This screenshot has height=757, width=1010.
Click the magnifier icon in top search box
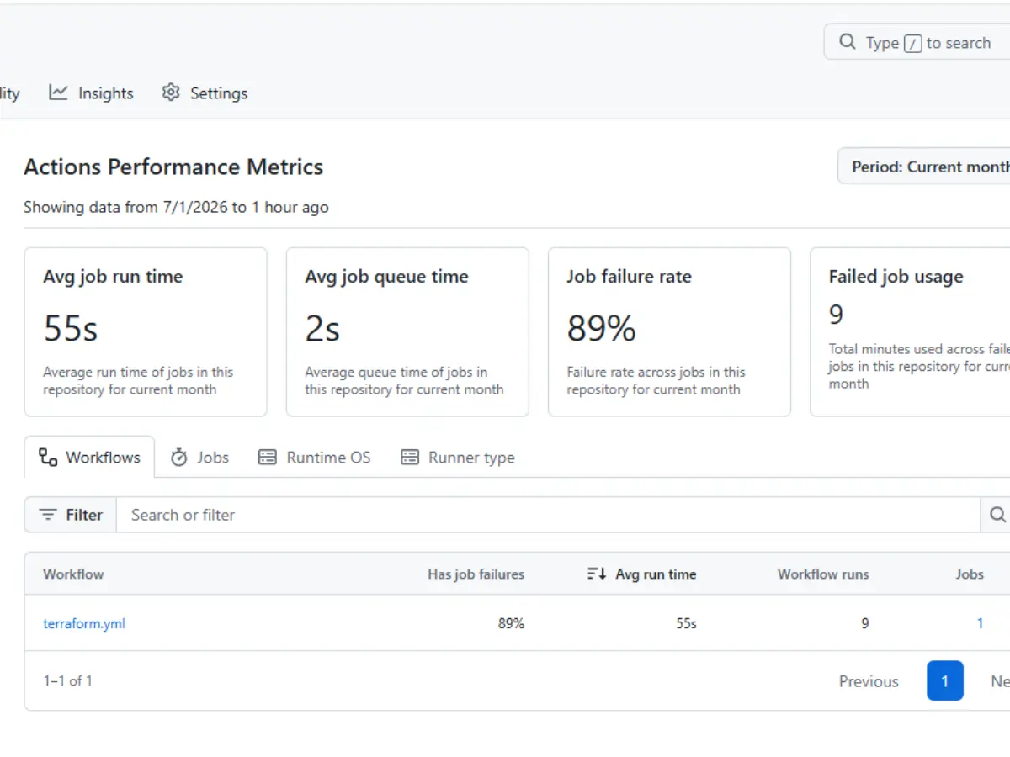click(x=847, y=42)
